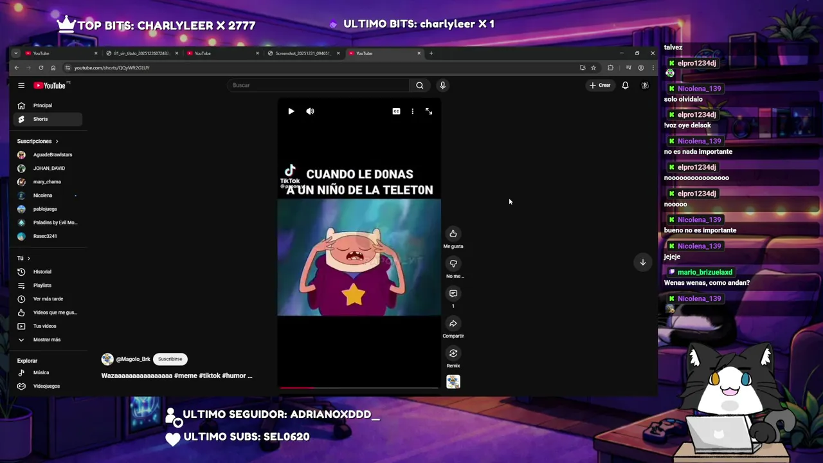Open the AguadeBrawlstars subscription
Image resolution: width=823 pixels, height=463 pixels.
coord(48,155)
